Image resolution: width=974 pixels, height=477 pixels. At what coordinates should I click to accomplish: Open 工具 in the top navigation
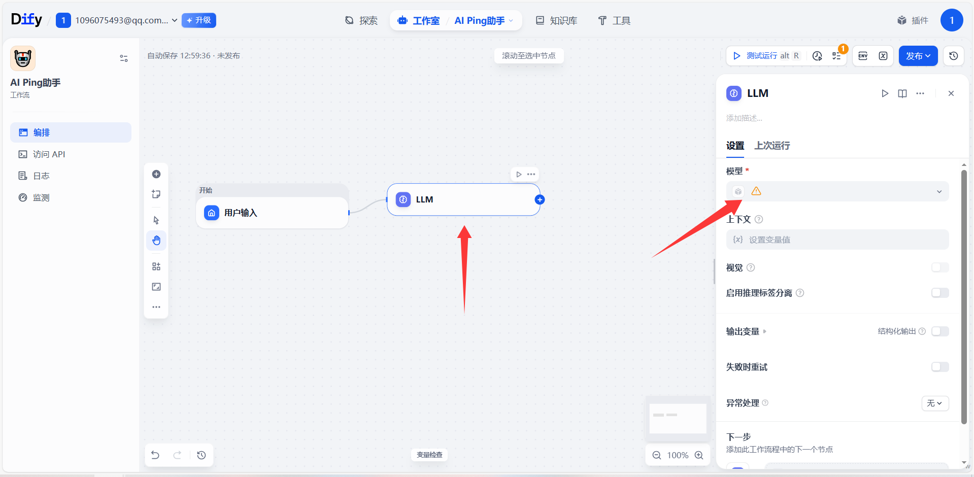614,20
